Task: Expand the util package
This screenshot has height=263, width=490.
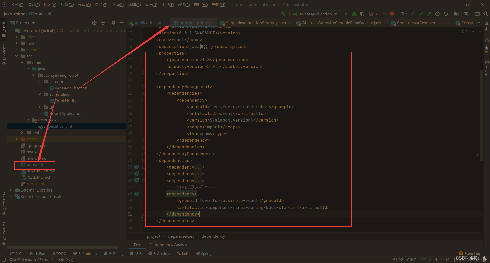Action: tap(39, 107)
